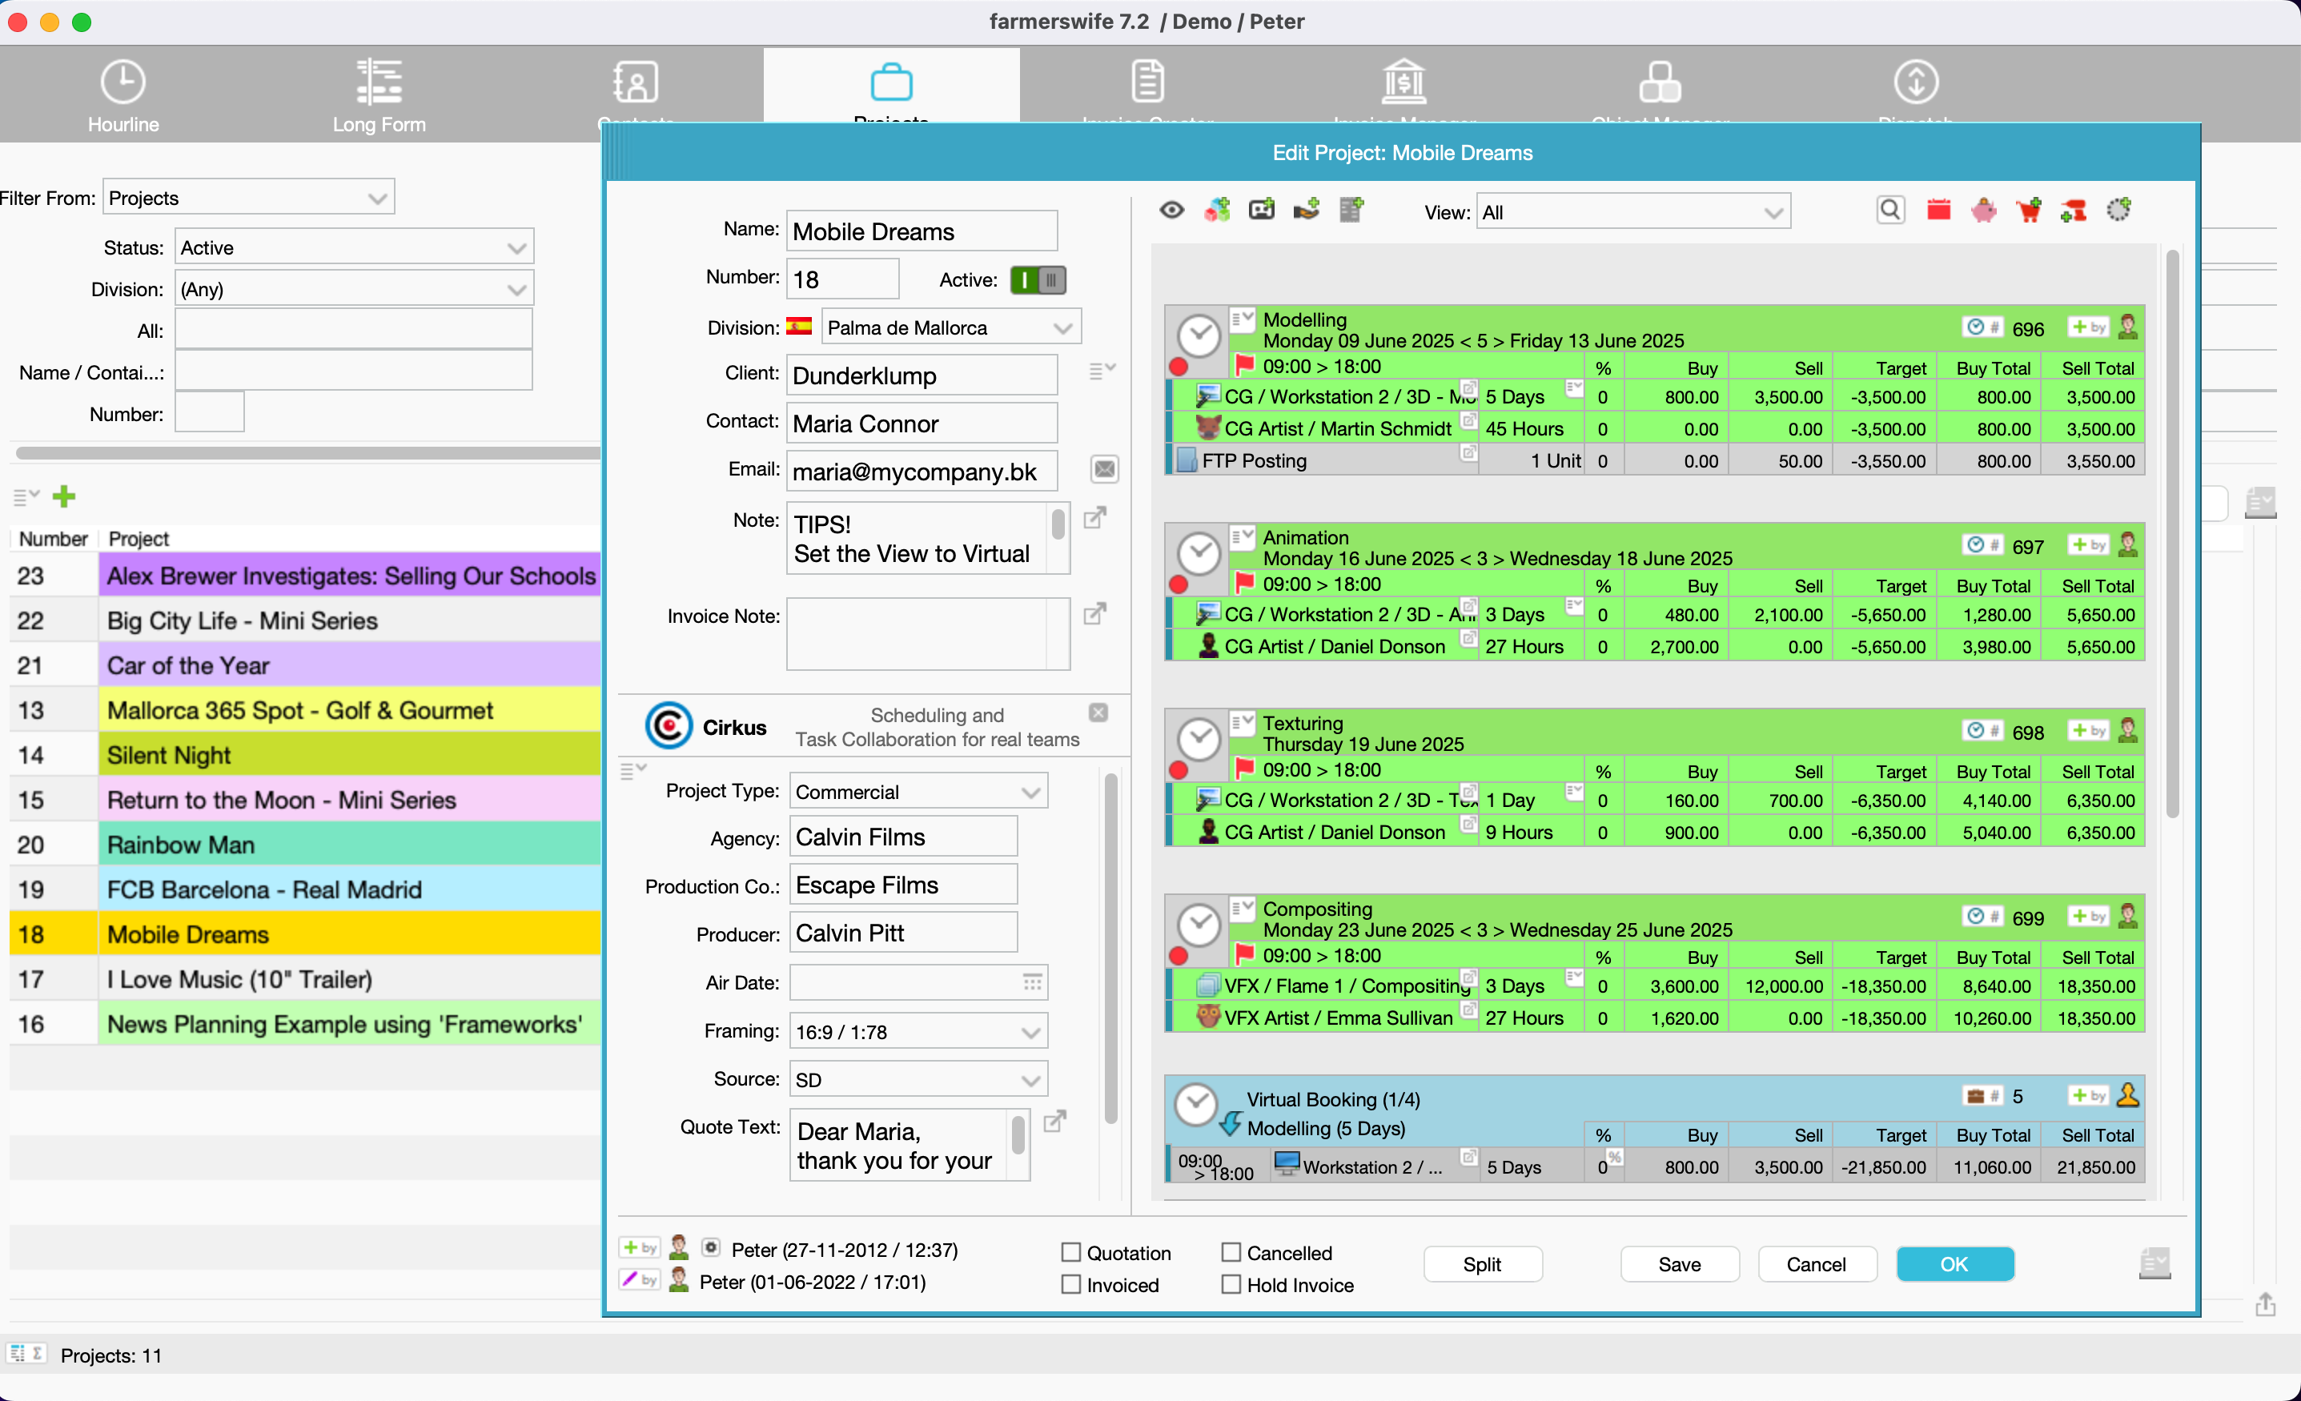Click the Client name input field
Screen dimensions: 2301x1401
coord(921,375)
